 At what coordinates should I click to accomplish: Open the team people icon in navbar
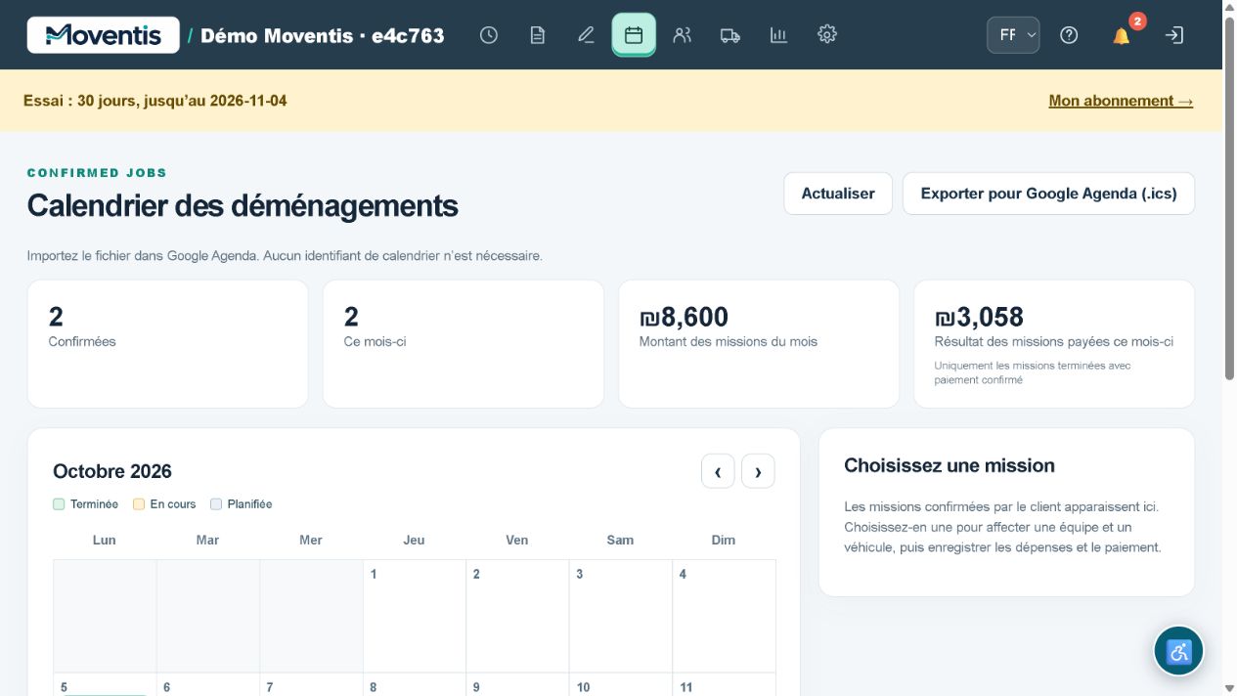point(683,35)
